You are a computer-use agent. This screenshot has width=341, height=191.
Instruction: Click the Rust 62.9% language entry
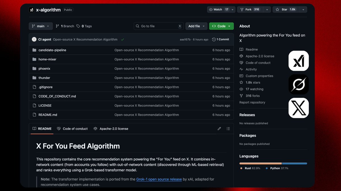(250, 168)
